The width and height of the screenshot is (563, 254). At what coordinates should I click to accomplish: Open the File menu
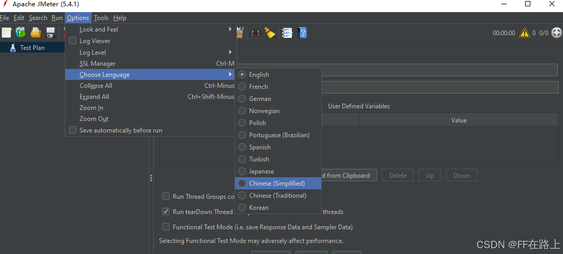[5, 18]
